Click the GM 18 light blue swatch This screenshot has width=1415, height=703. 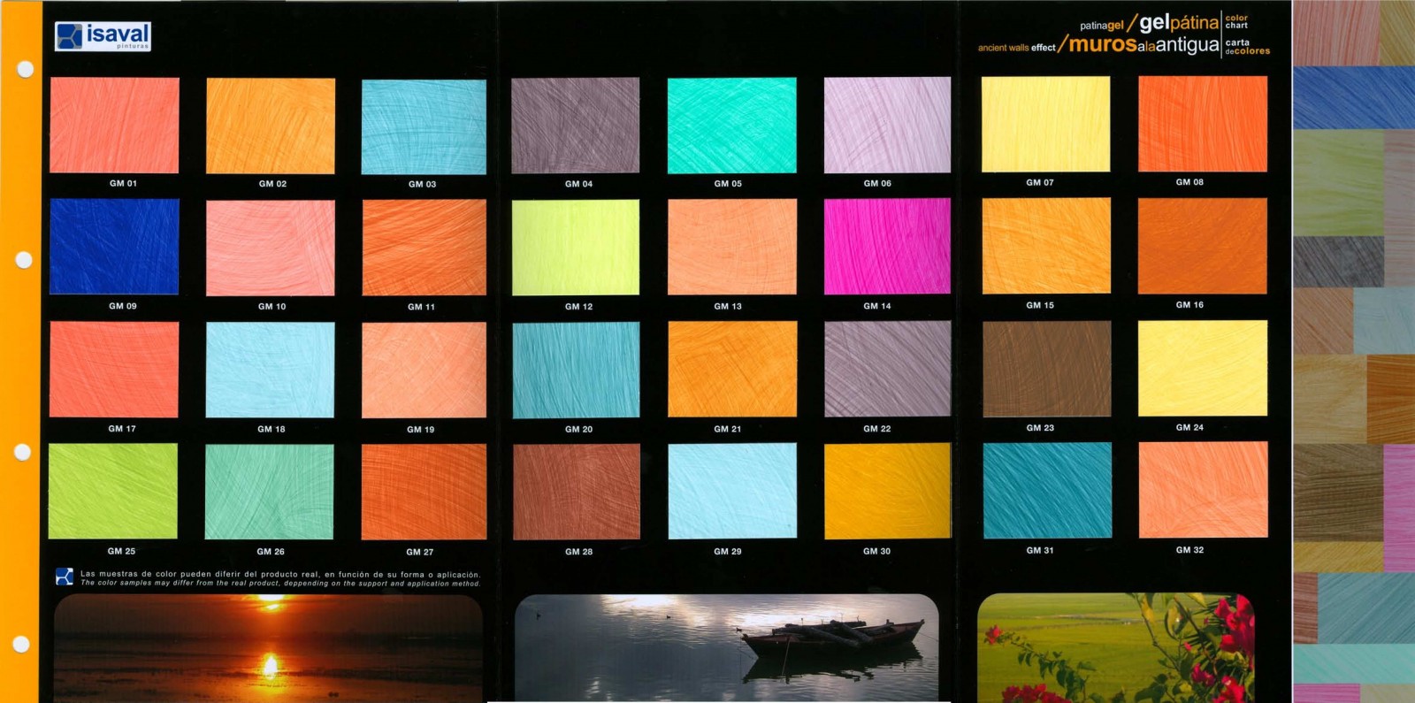(x=270, y=369)
